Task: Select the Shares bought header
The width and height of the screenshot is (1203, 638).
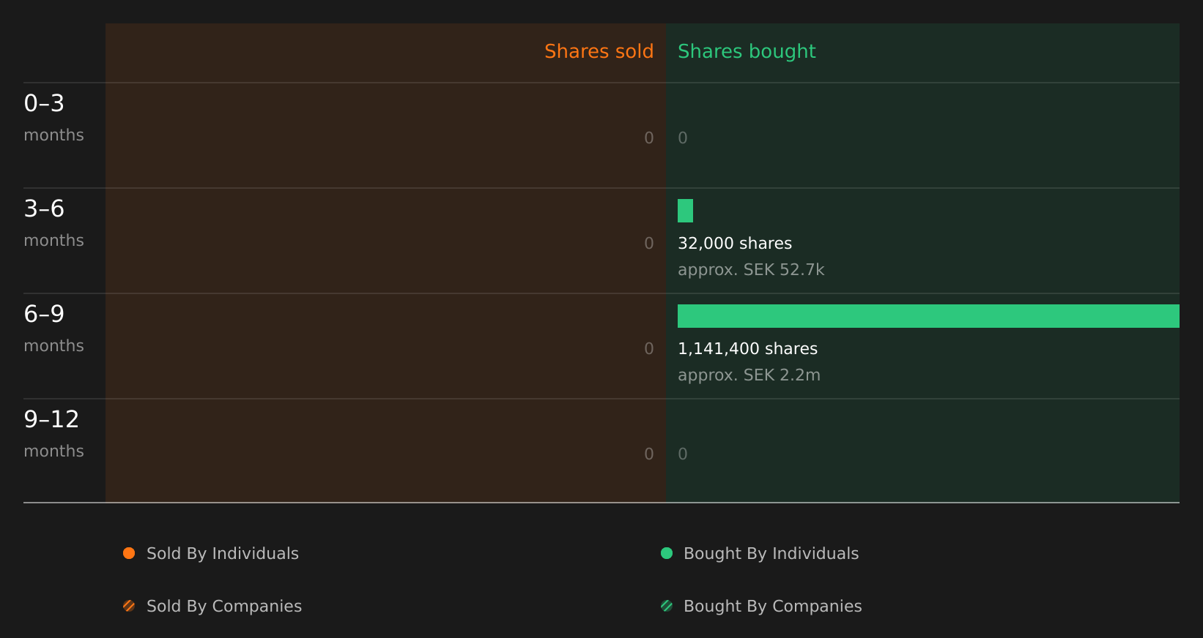Action: pyautogui.click(x=747, y=51)
